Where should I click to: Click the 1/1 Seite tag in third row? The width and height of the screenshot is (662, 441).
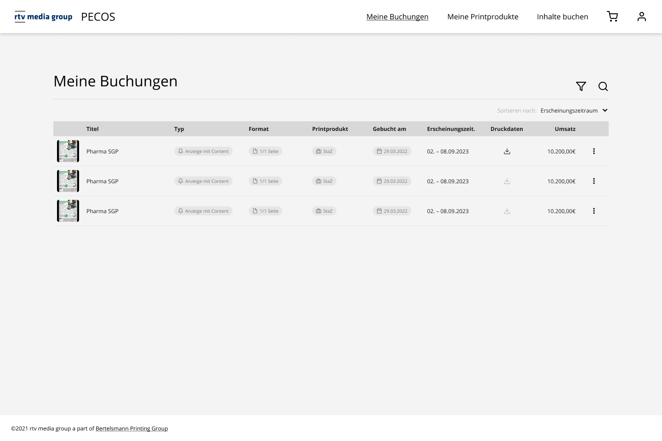pyautogui.click(x=265, y=211)
